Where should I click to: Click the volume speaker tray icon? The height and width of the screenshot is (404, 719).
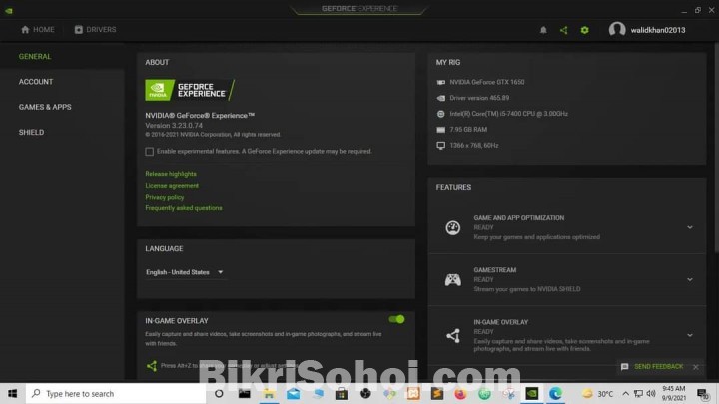[651, 393]
